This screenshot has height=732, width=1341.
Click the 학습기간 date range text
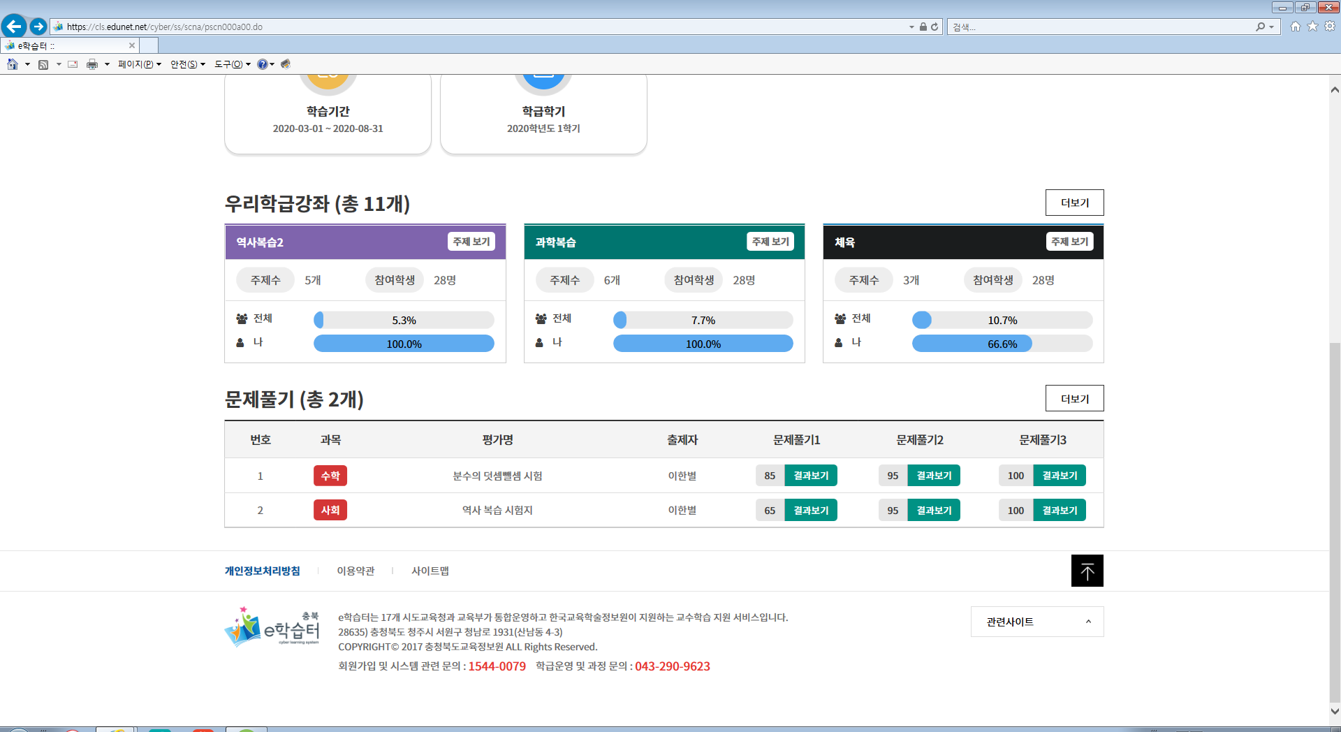coord(328,129)
